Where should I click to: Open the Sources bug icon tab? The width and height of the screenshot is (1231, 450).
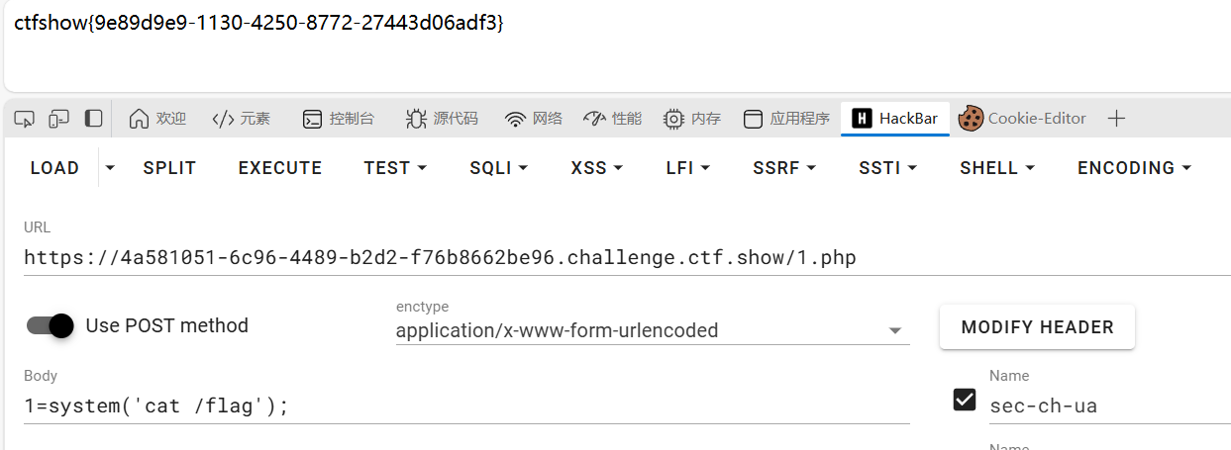(416, 119)
